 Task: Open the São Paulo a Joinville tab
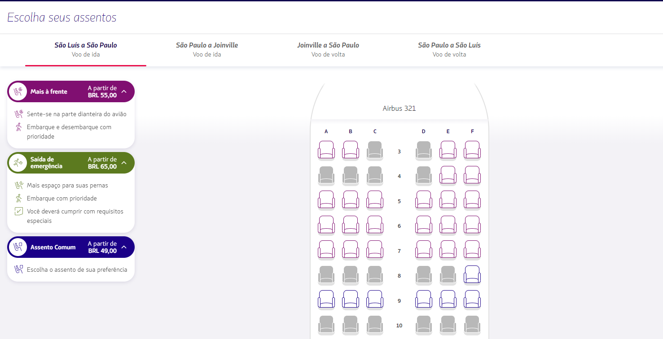click(x=207, y=50)
